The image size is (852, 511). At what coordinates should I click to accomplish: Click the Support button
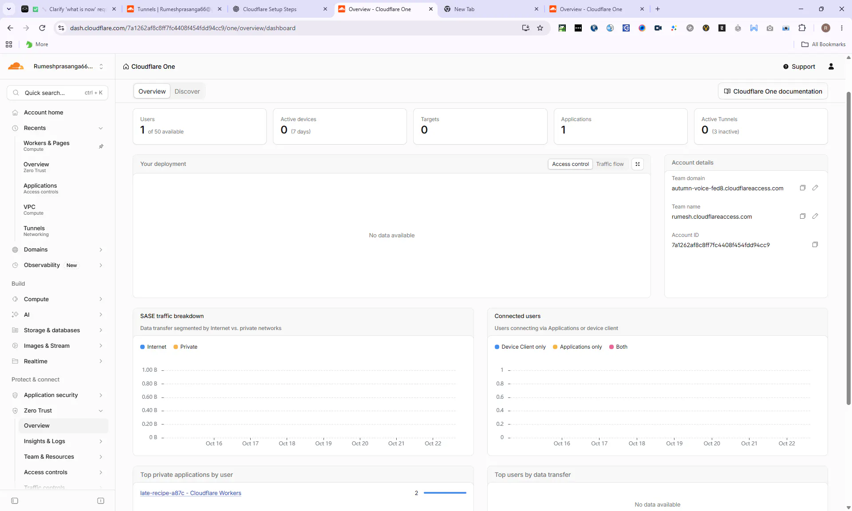pos(799,67)
